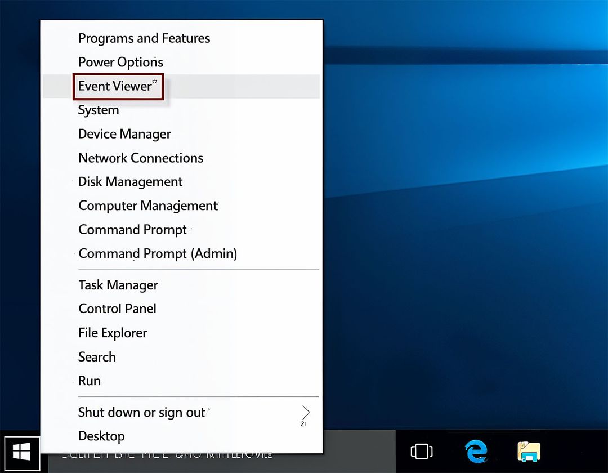Open Microsoft Edge from the taskbar
Viewport: 608px width, 473px height.
coord(476,452)
